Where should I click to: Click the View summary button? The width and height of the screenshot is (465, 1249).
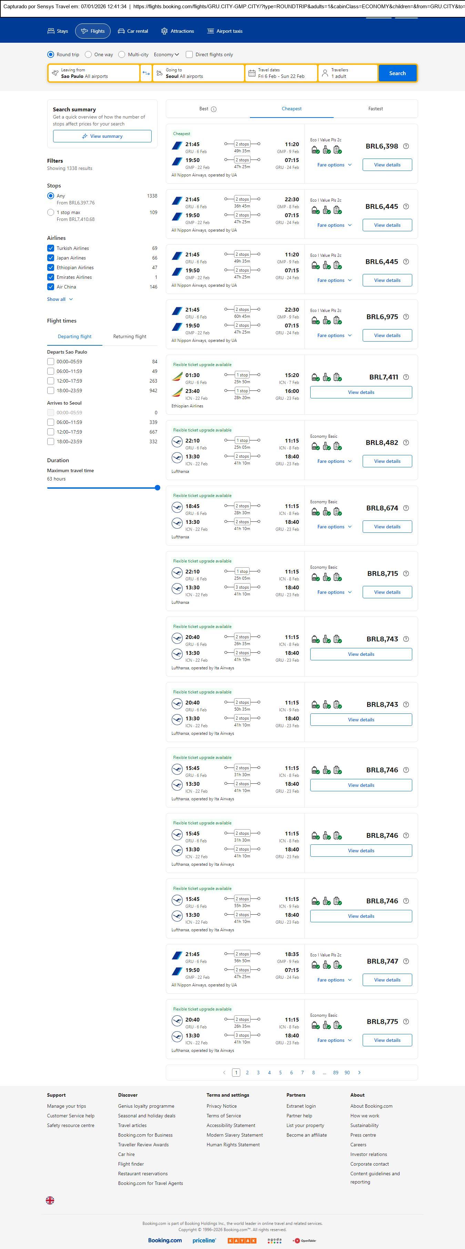102,136
